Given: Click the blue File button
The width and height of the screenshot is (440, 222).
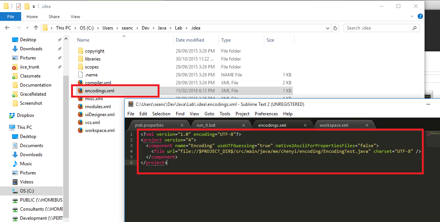Looking at the screenshot, I should [x=11, y=17].
